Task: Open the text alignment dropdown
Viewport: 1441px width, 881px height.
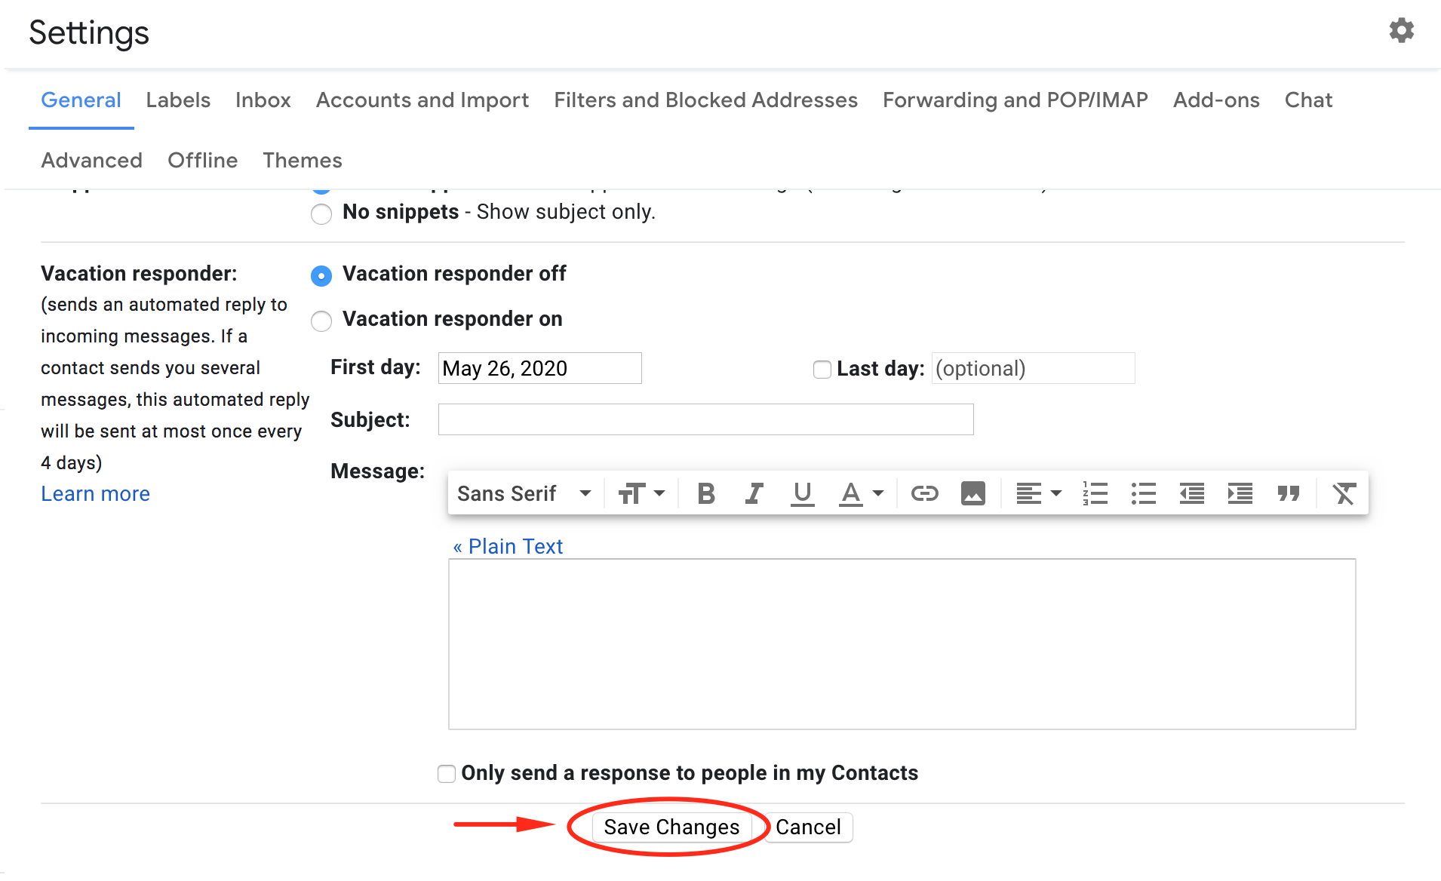Action: point(1037,493)
